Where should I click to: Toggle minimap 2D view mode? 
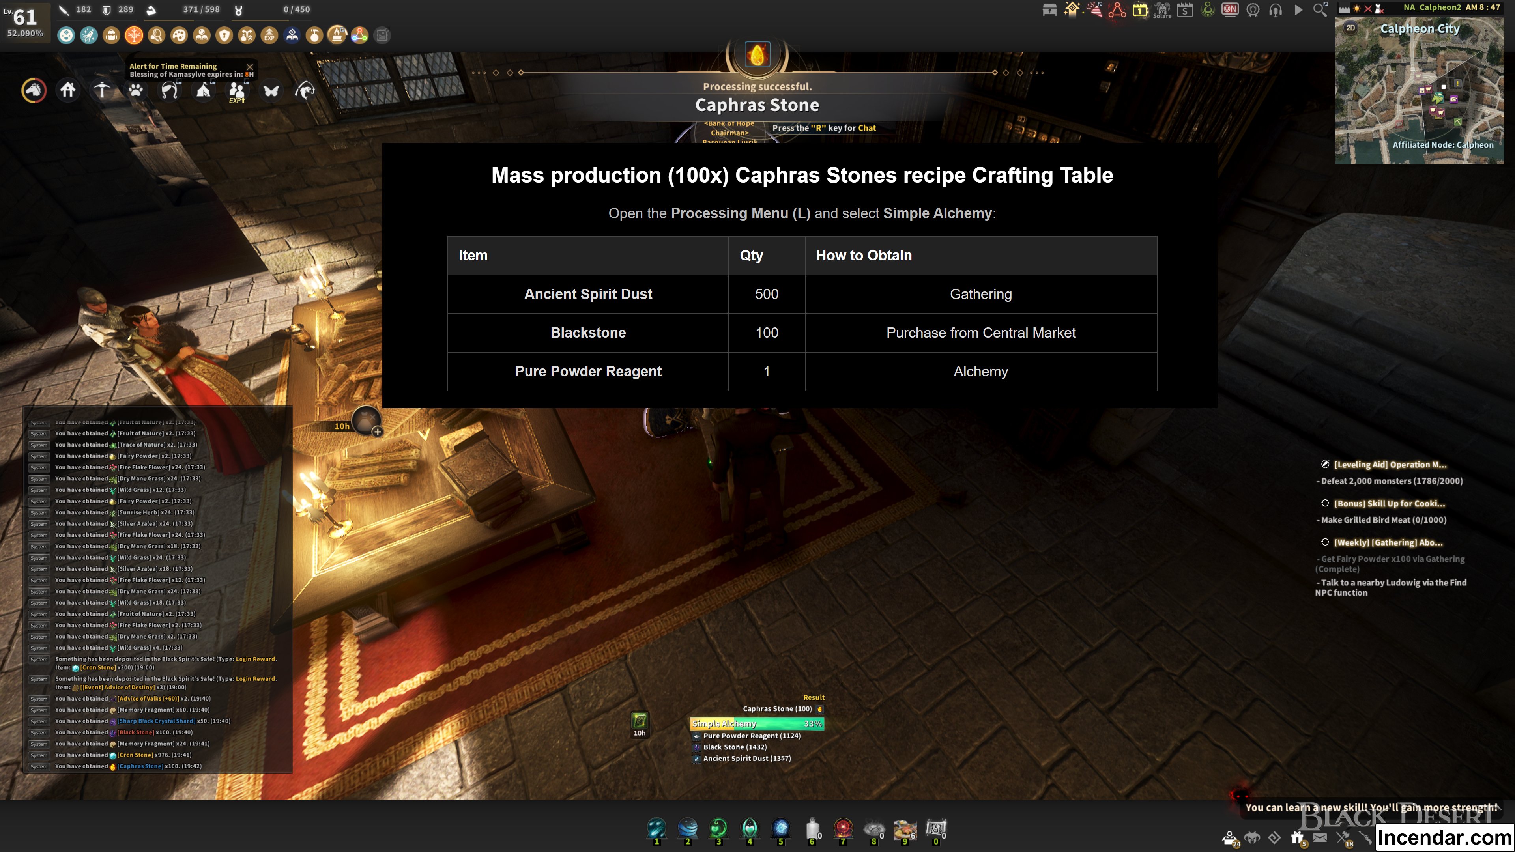(x=1351, y=28)
